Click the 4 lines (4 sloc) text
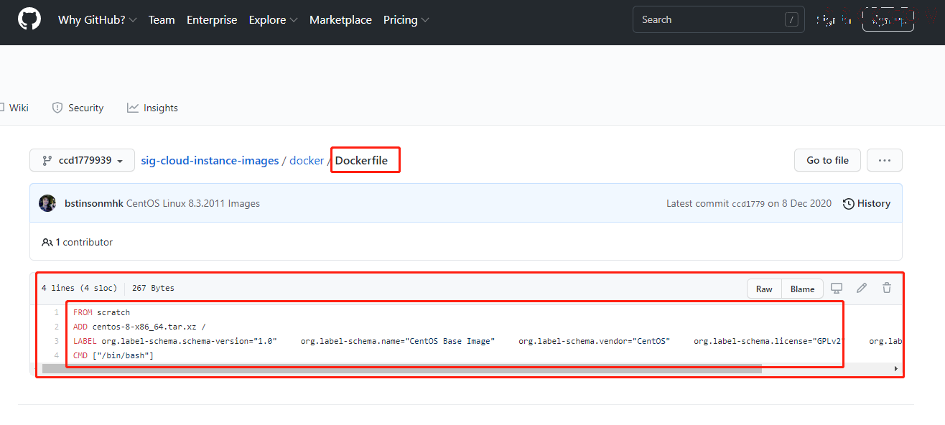Screen dimensions: 945x425 click(79, 288)
